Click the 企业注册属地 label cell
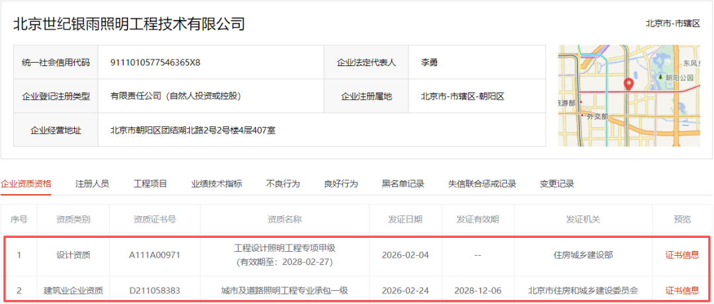 click(366, 96)
